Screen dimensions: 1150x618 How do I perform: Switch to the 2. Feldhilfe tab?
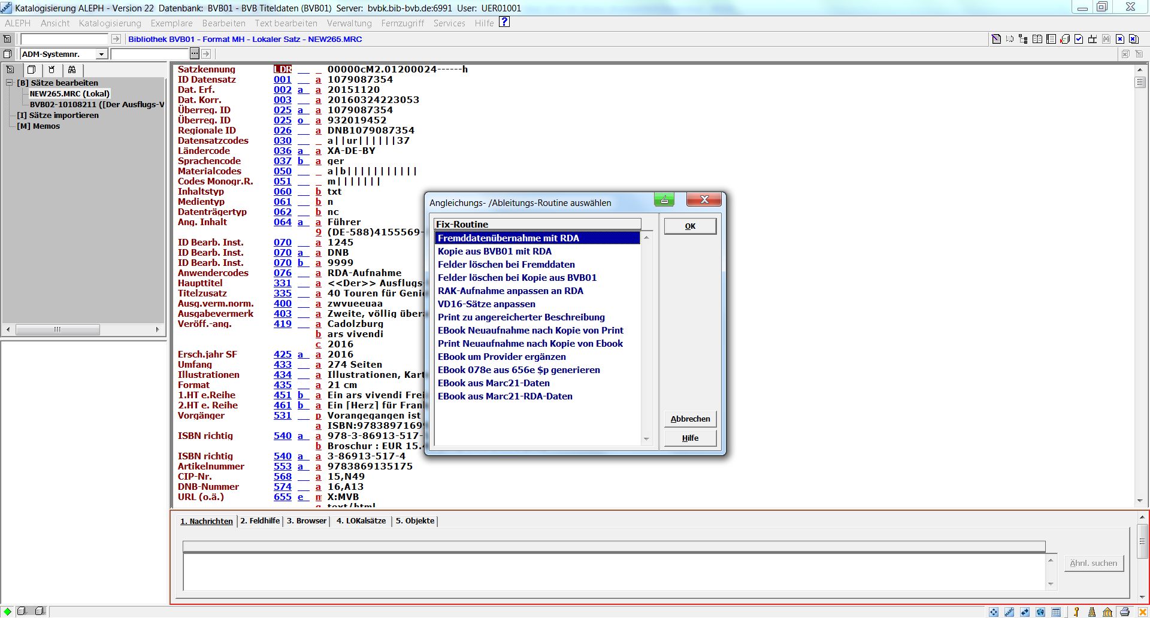260,521
